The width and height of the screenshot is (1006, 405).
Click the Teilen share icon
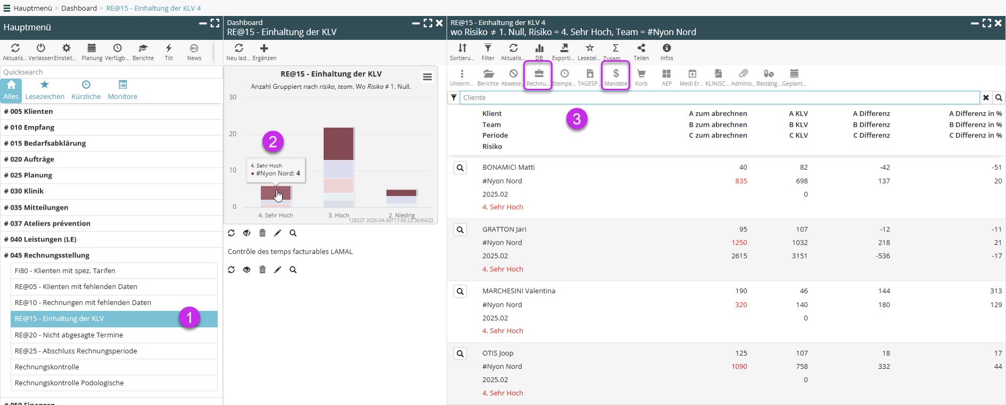[x=641, y=49]
